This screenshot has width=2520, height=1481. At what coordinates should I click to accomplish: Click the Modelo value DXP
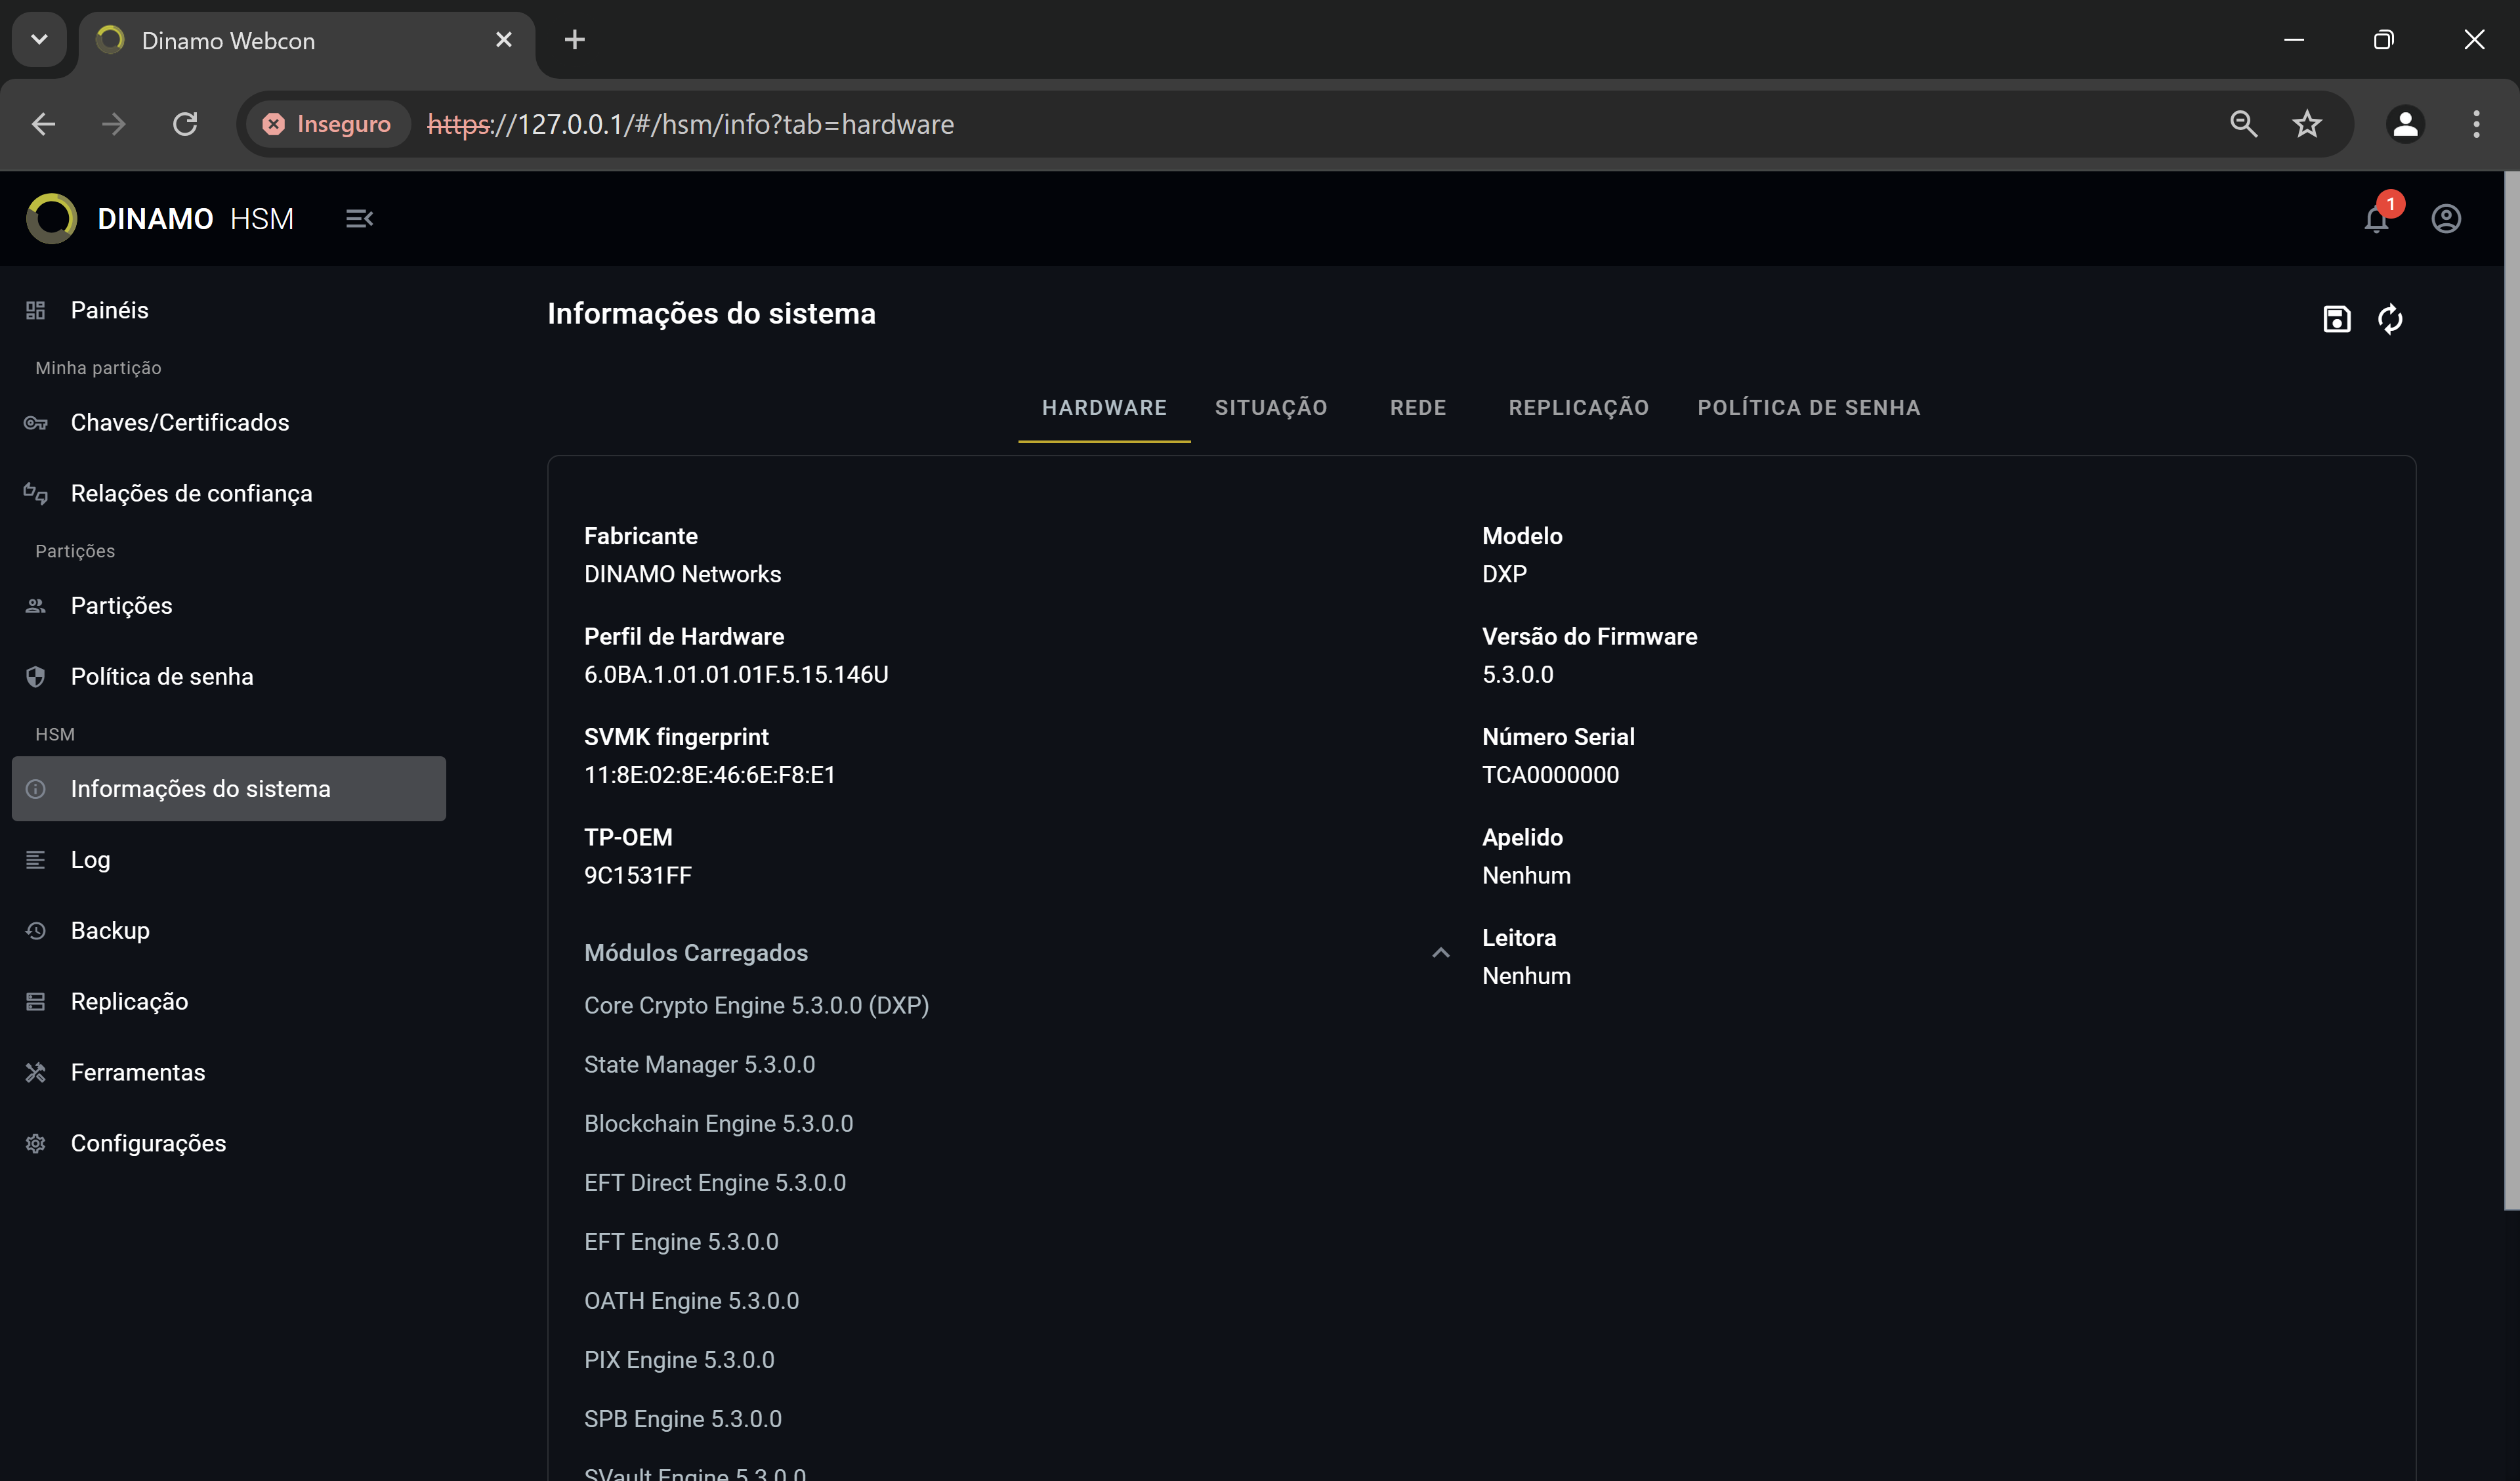(1505, 574)
